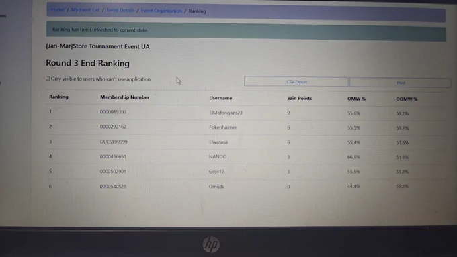This screenshot has height=257, width=457.
Task: Click the Win Points column header
Action: (299, 99)
